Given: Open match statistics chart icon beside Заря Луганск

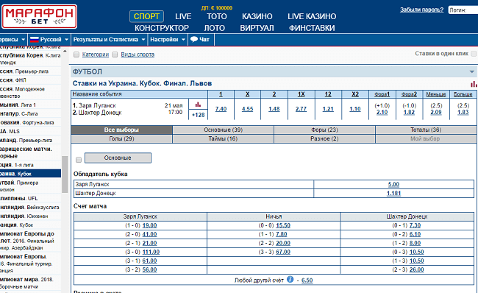Looking at the screenshot, I should 198,105.
